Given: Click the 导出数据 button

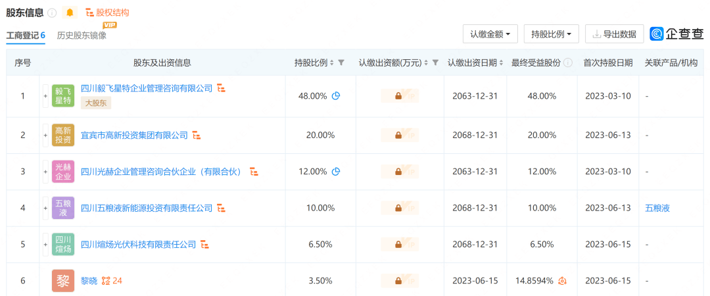Looking at the screenshot, I should coord(615,34).
